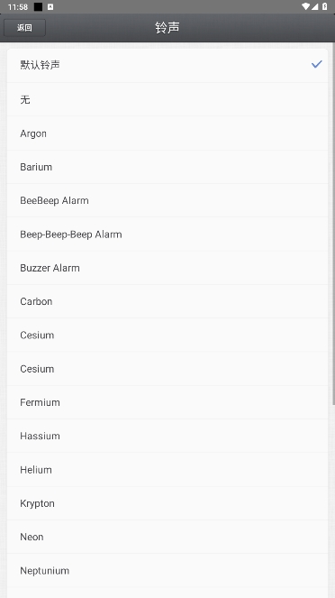
Task: Choose the second Cesium ringtone entry
Action: point(167,369)
